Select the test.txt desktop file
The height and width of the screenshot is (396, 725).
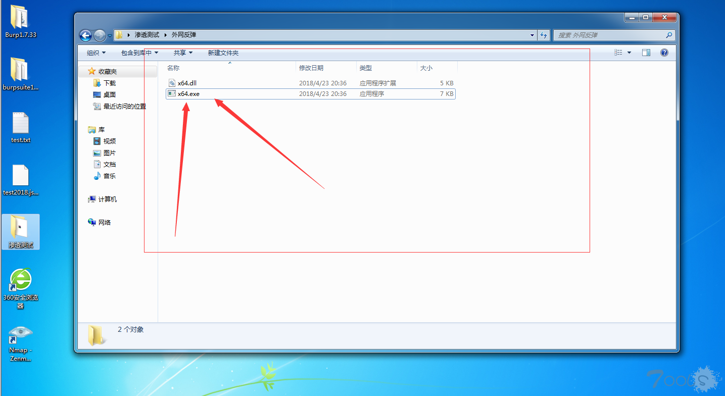[x=21, y=127]
